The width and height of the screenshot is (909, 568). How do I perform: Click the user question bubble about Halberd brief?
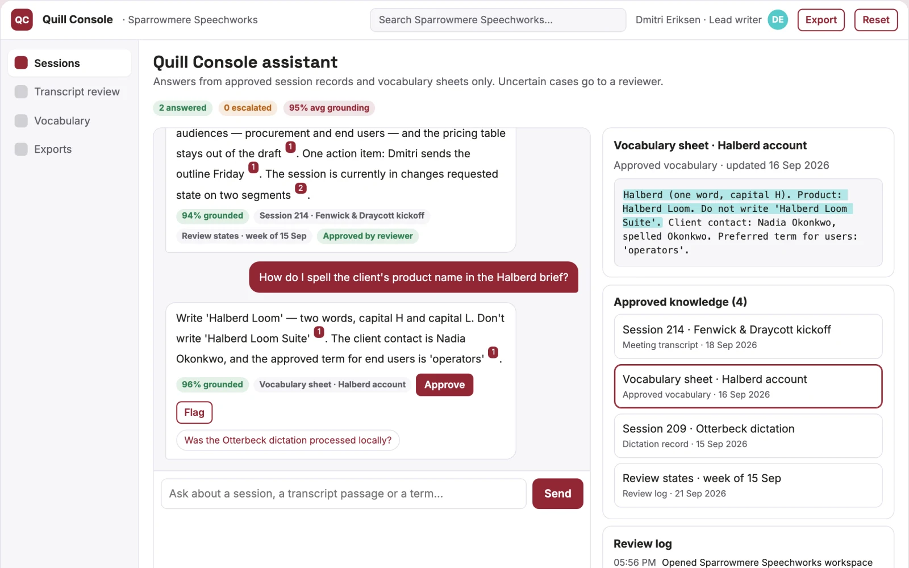[x=414, y=277]
